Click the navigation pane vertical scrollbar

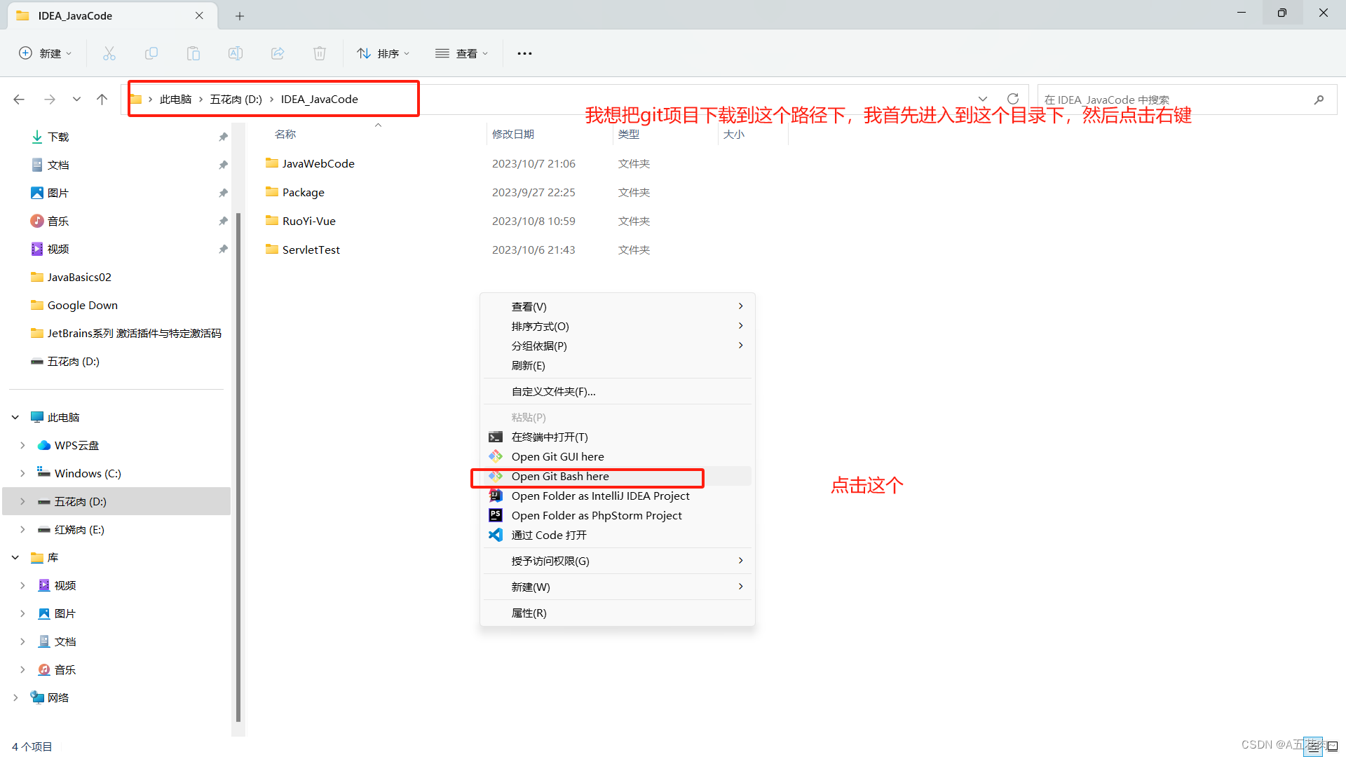tap(238, 466)
